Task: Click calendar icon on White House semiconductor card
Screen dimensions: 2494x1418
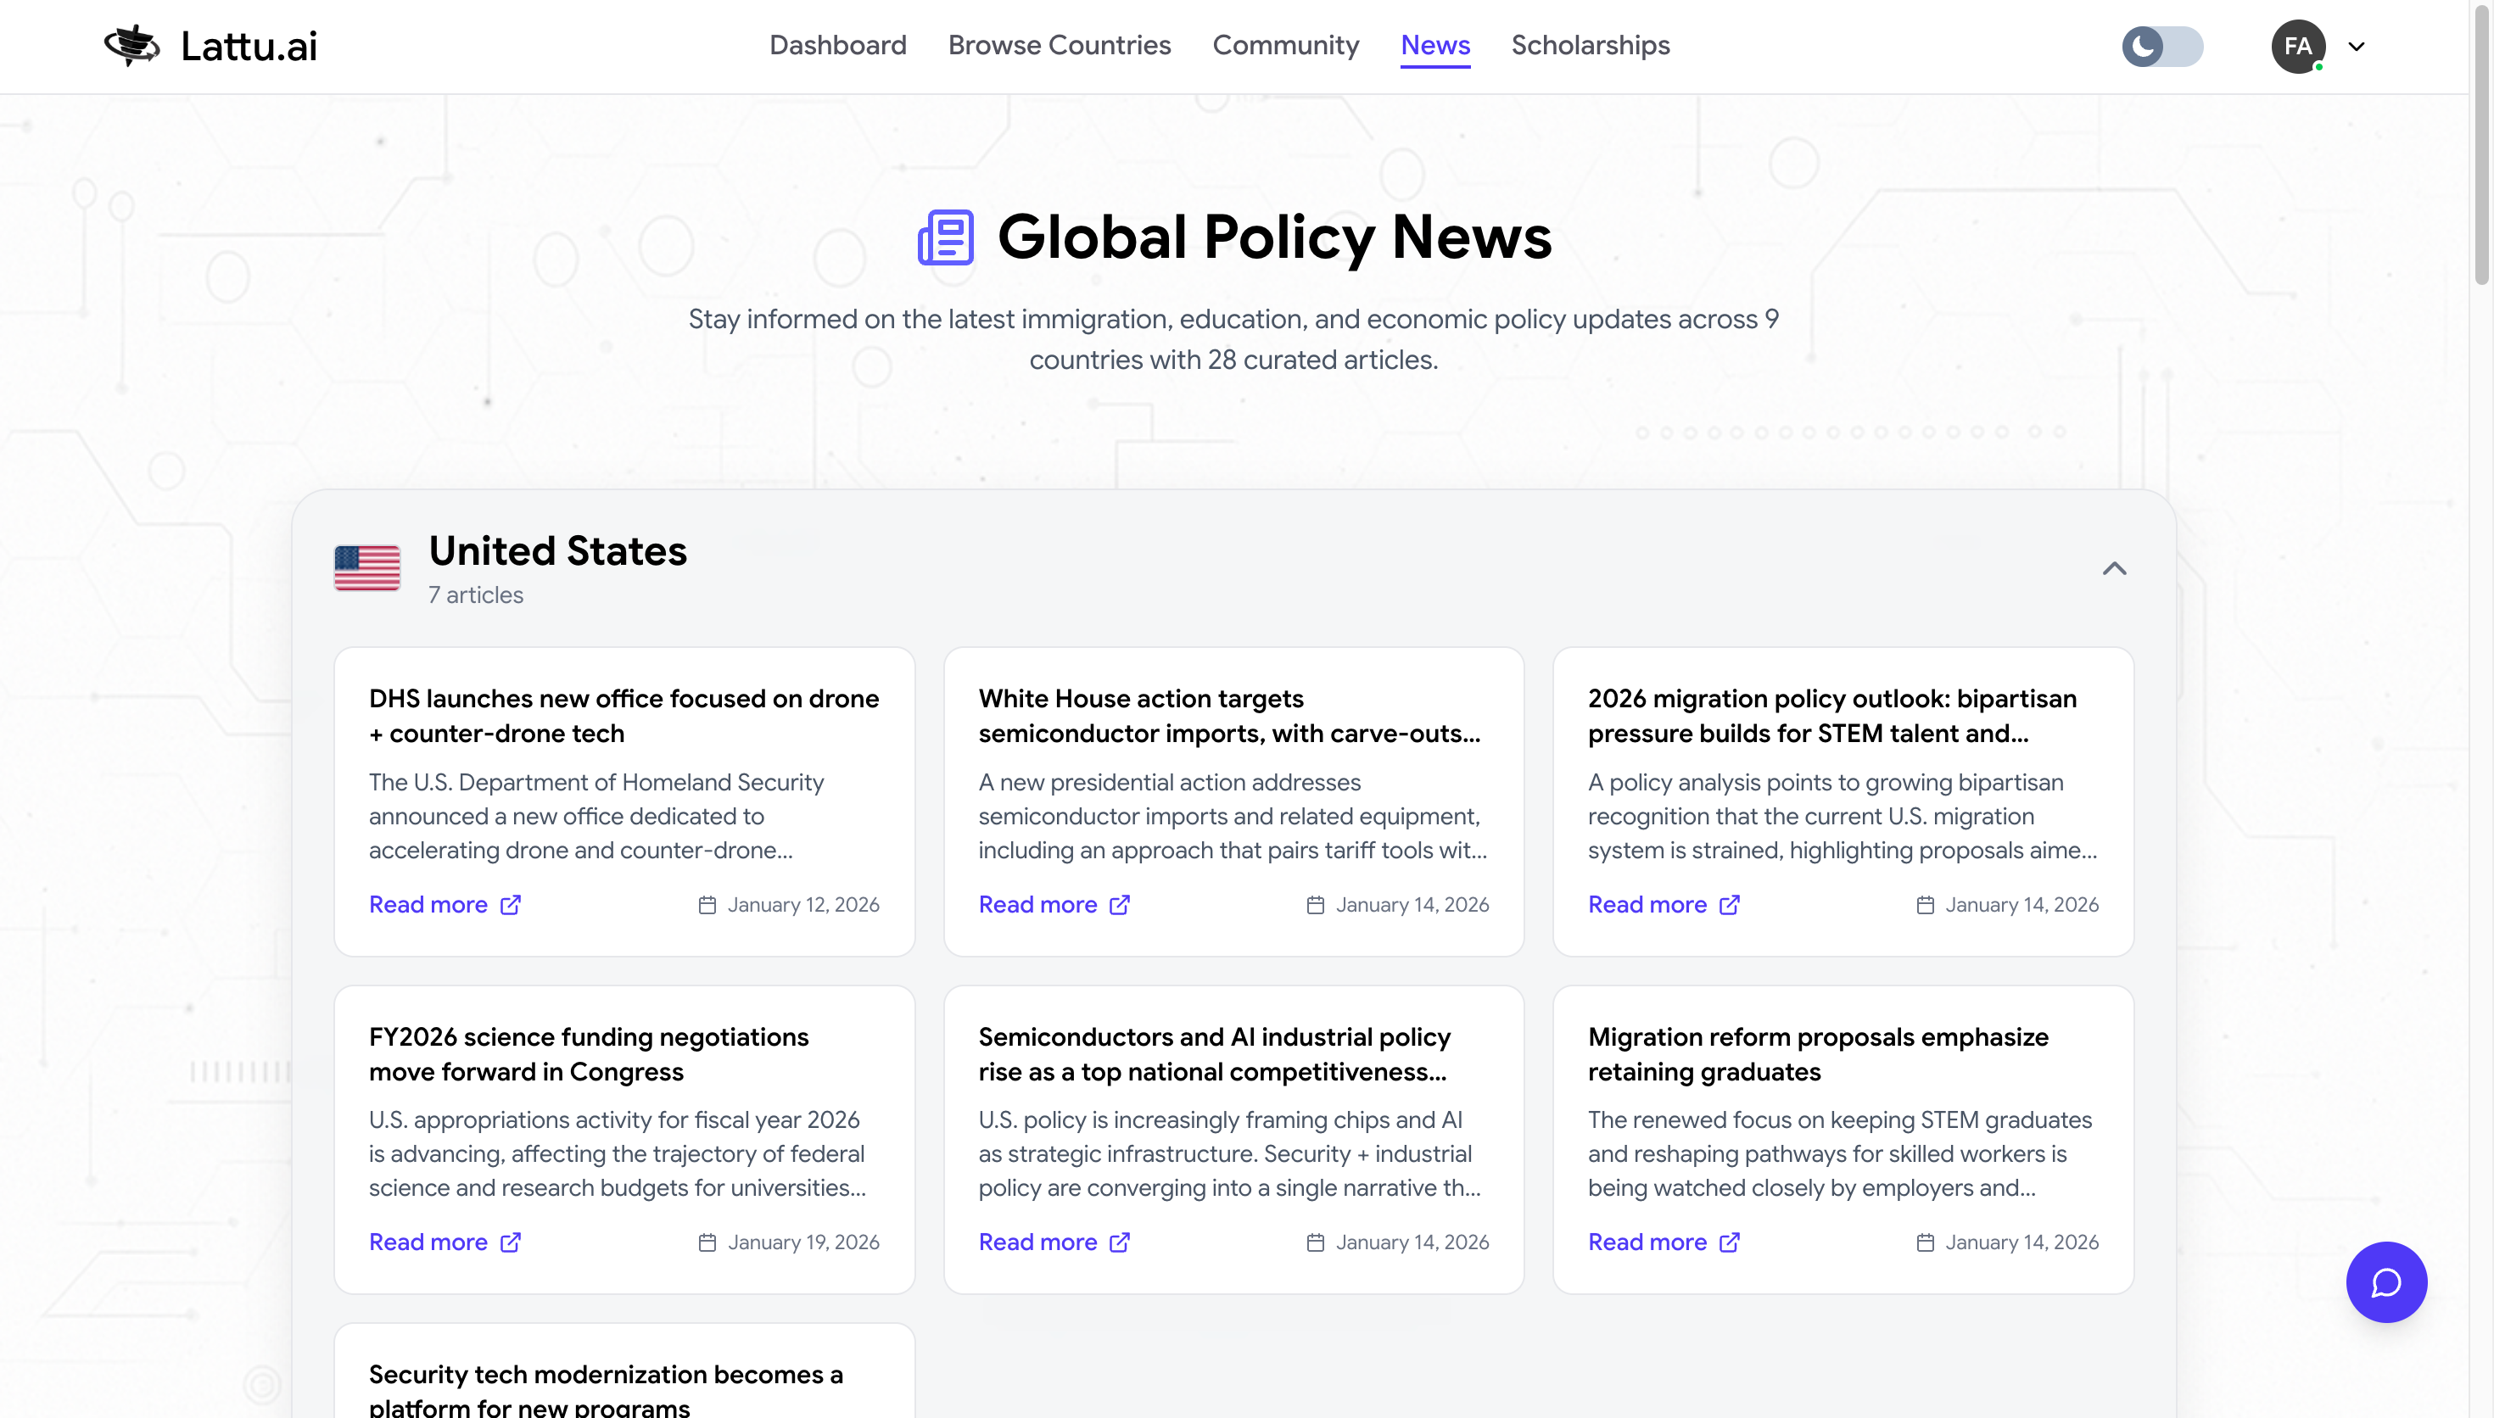Action: pyautogui.click(x=1315, y=905)
